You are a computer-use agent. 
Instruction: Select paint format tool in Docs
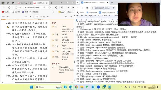coord(99,15)
